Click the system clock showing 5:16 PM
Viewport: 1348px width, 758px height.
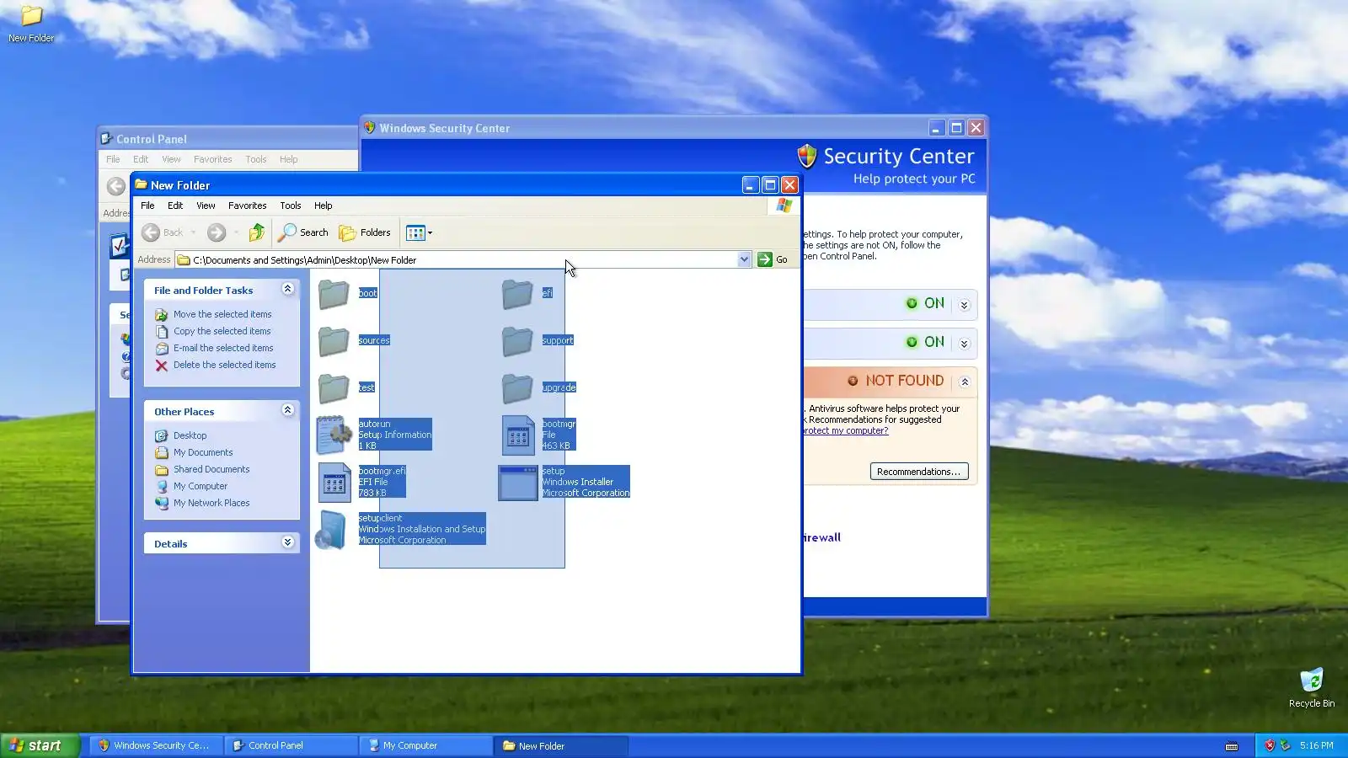coord(1317,745)
